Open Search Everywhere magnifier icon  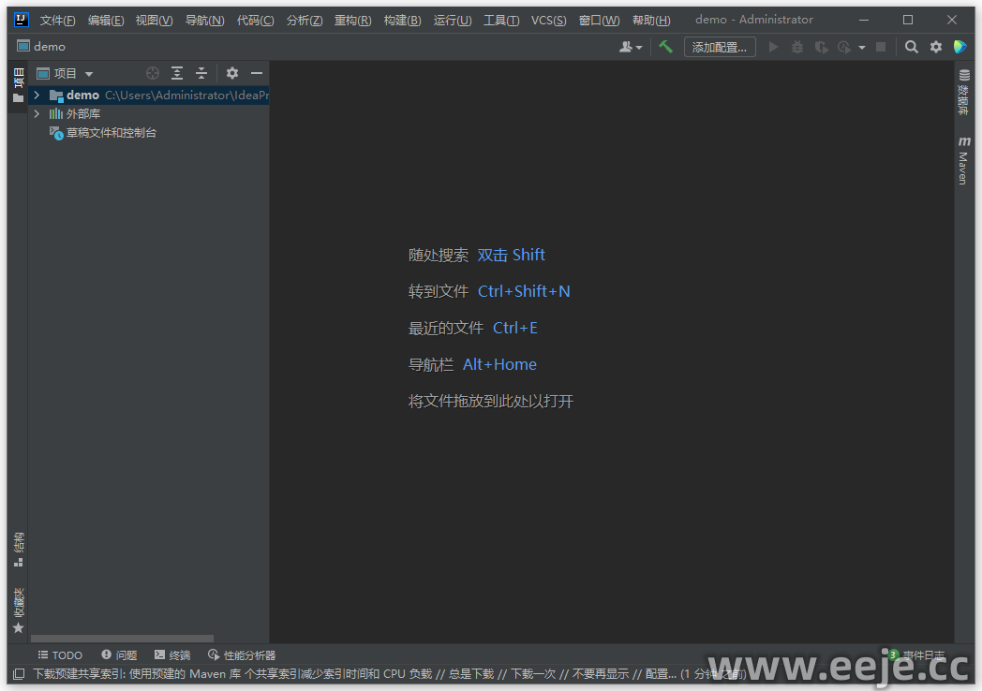[911, 47]
